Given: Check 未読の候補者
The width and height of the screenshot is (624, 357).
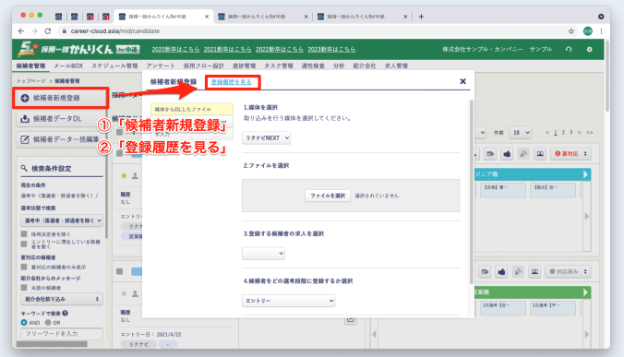Looking at the screenshot, I should point(24,288).
